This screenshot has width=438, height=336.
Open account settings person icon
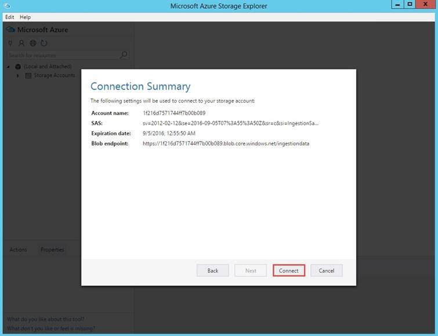coord(21,43)
